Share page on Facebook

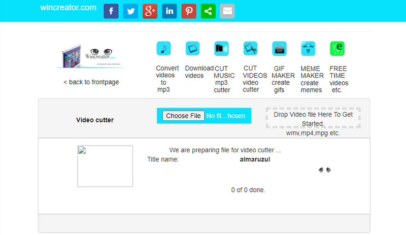tap(111, 11)
